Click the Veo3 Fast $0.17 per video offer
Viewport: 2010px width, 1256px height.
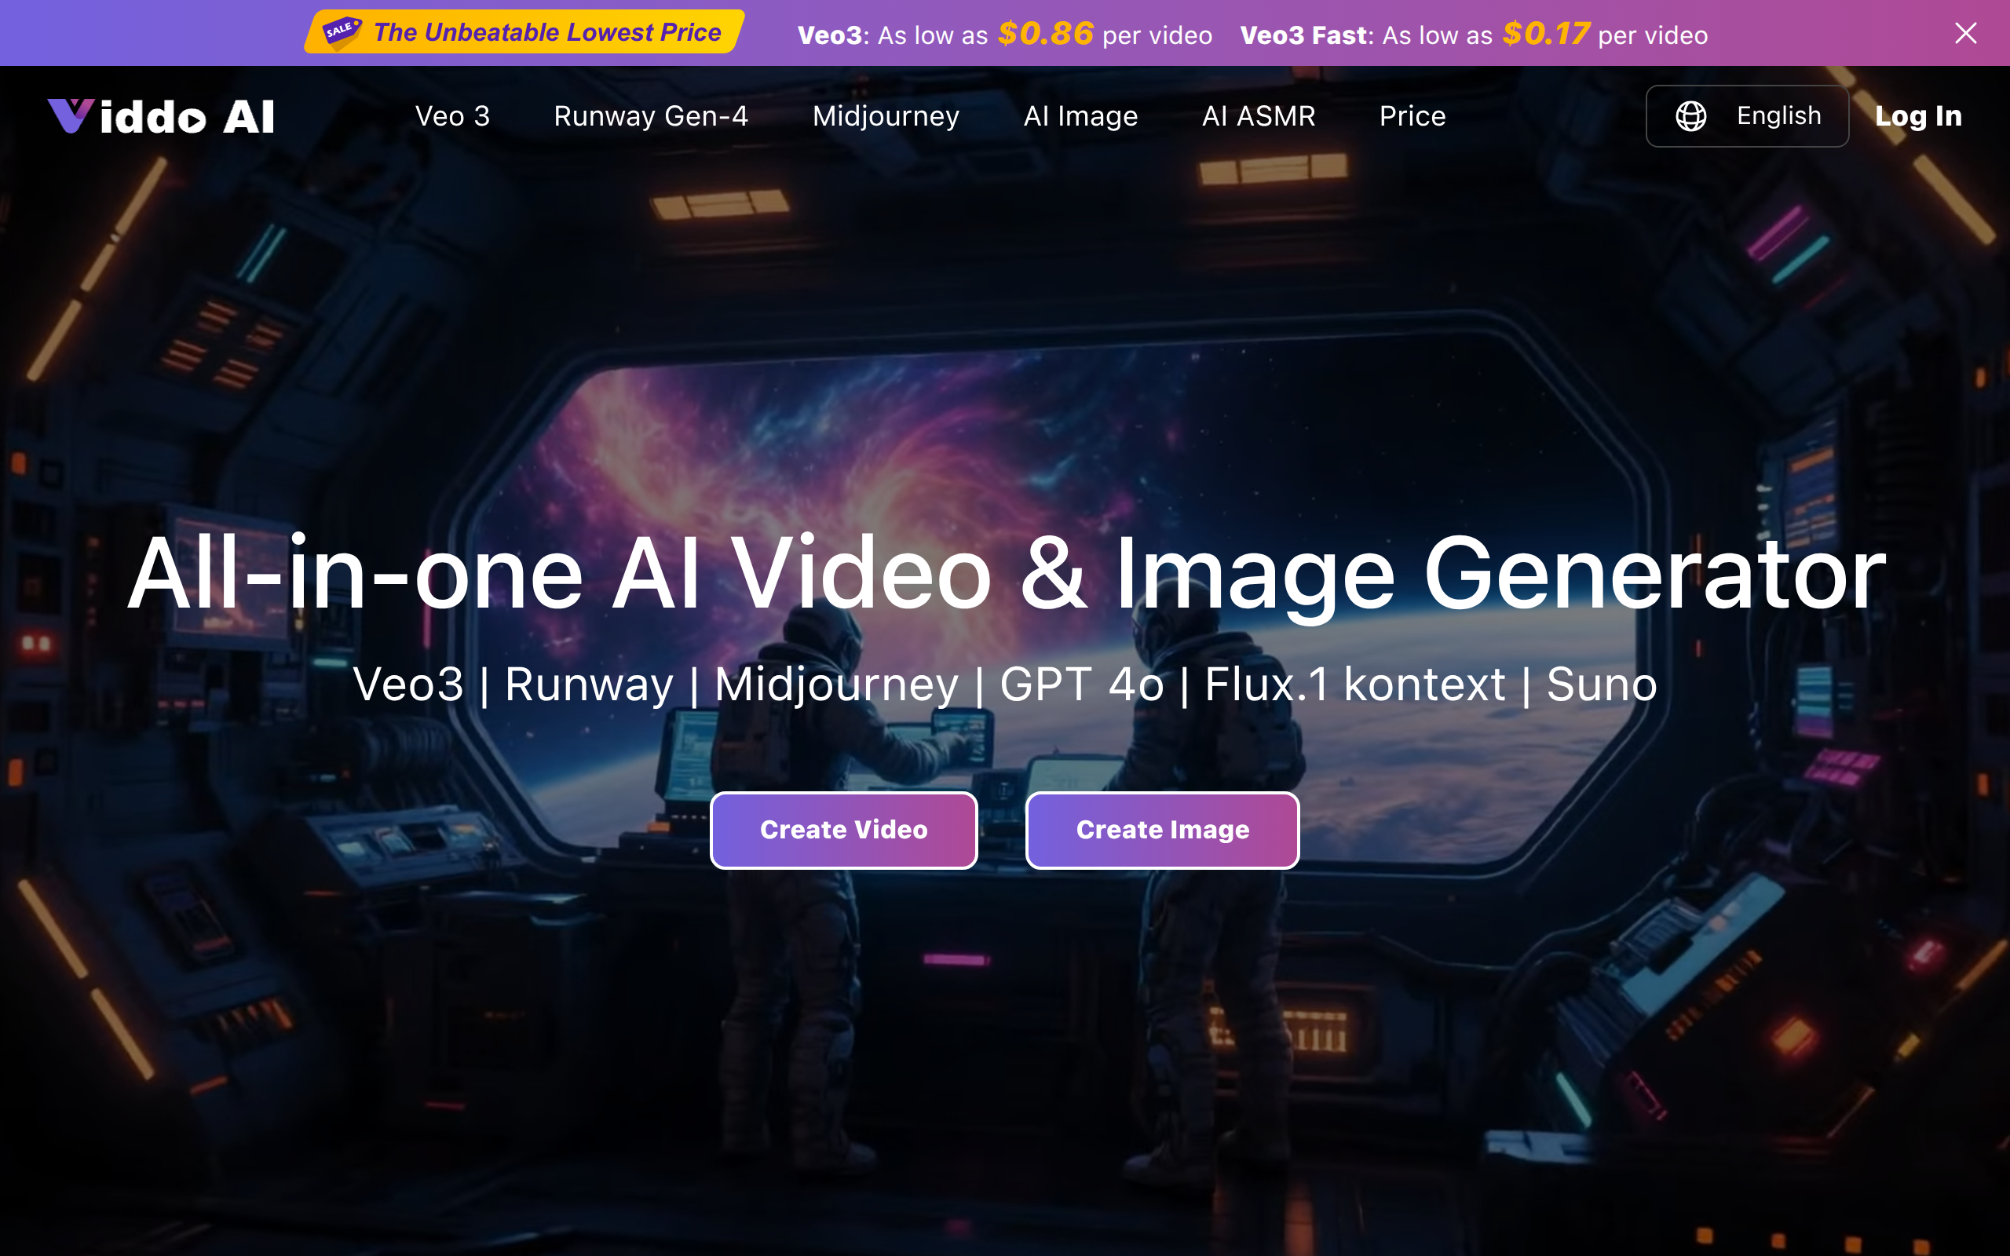tap(1474, 34)
